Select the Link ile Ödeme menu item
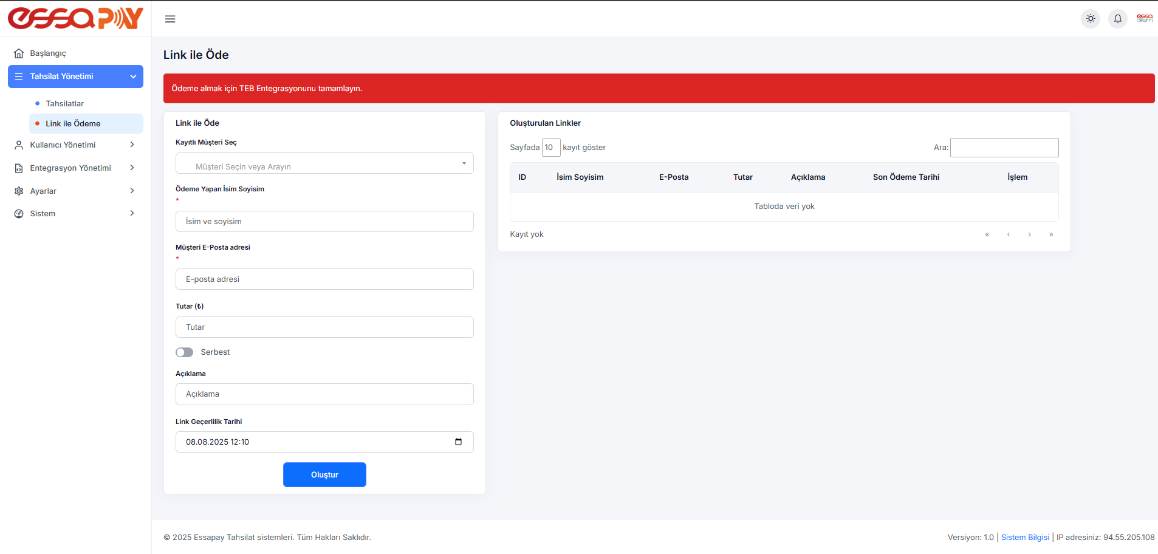This screenshot has height=554, width=1158. 73,124
